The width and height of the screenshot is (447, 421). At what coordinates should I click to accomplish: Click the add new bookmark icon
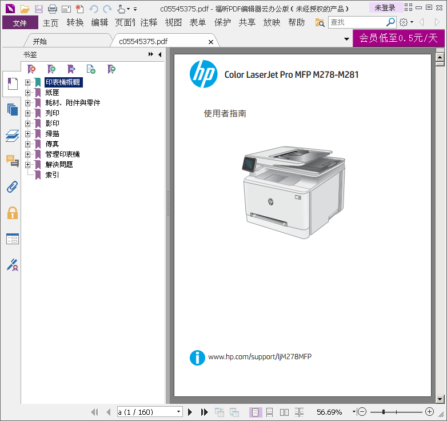point(51,69)
